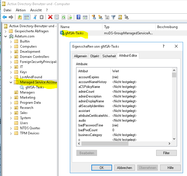
Task: Click the Adatum.com domain icon
Action: pyautogui.click(x=11, y=36)
